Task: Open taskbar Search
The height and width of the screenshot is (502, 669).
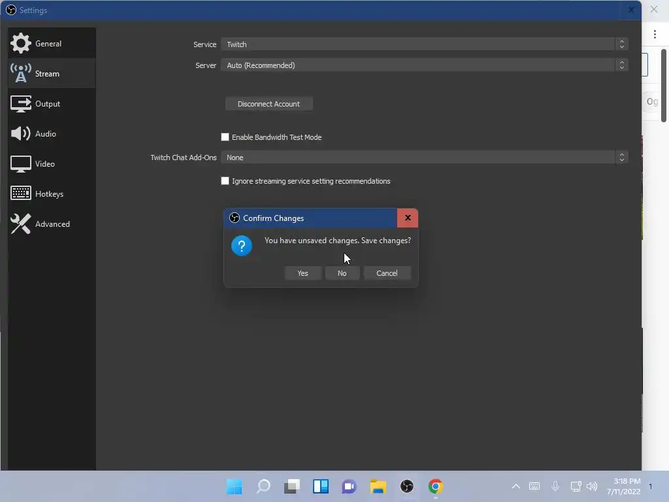Action: click(x=263, y=486)
